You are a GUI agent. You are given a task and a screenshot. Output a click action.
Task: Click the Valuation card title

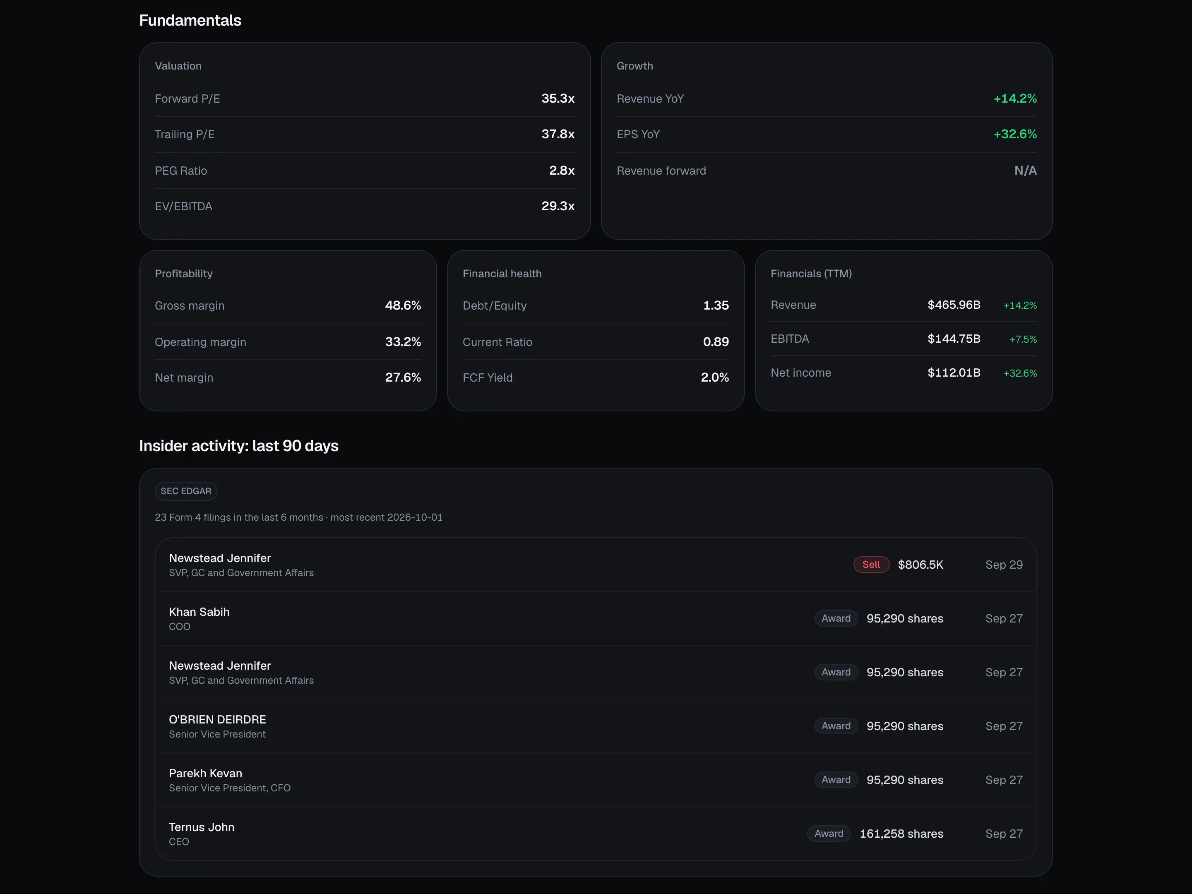pos(178,66)
